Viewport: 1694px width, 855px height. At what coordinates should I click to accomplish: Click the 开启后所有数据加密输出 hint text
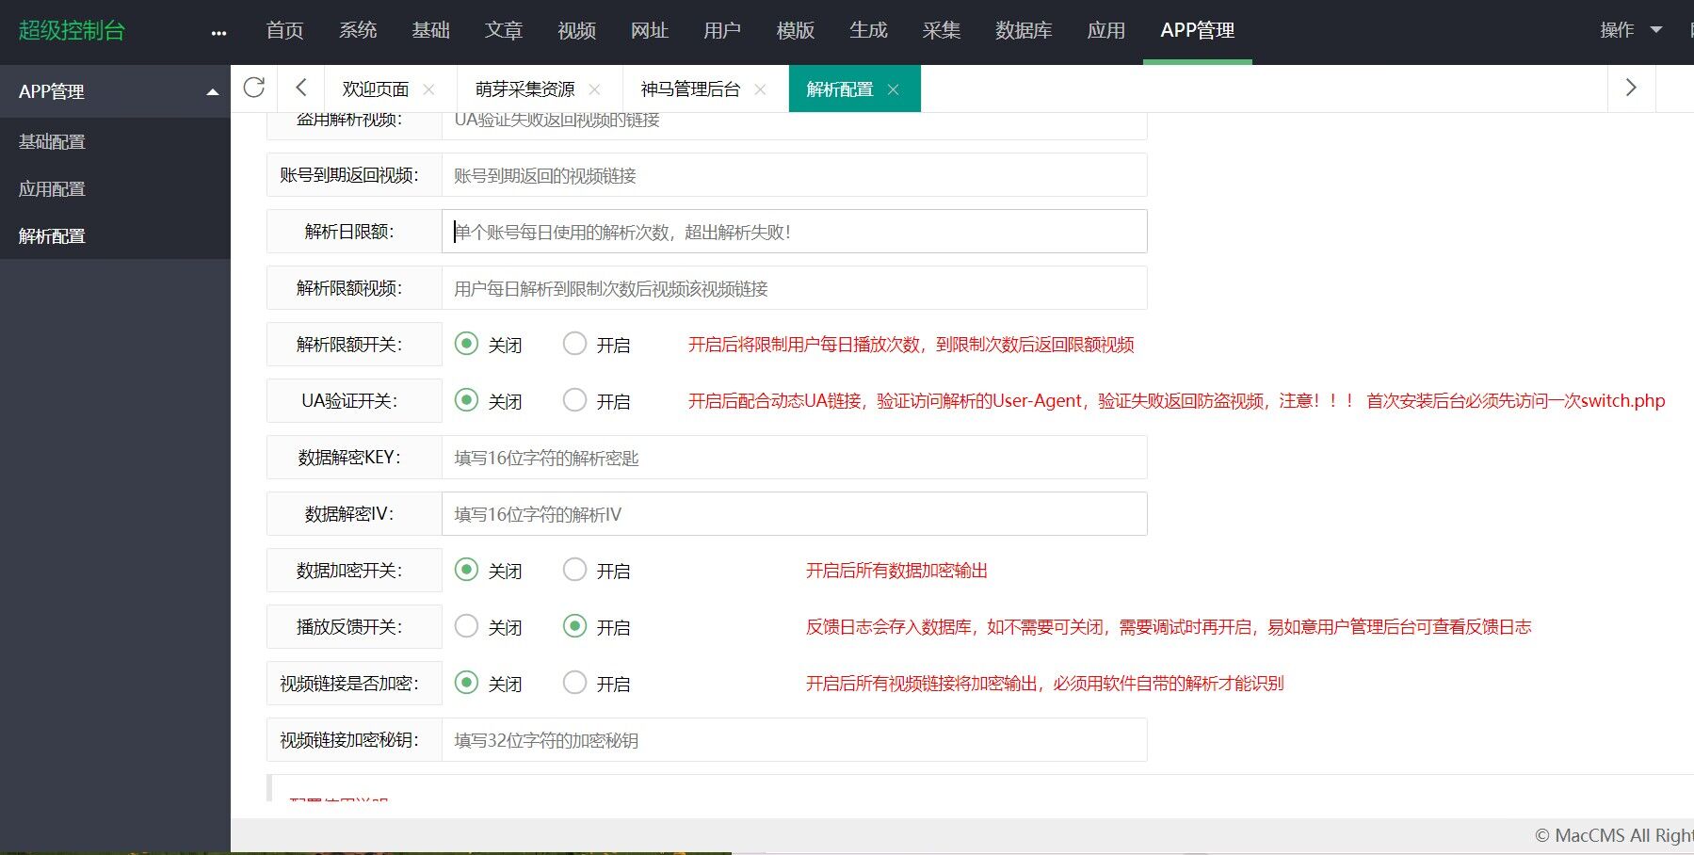(896, 571)
